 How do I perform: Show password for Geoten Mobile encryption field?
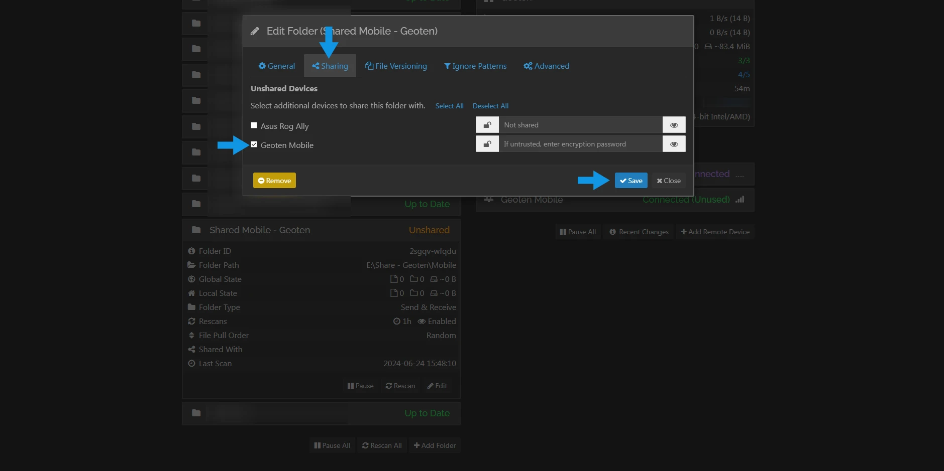(674, 144)
